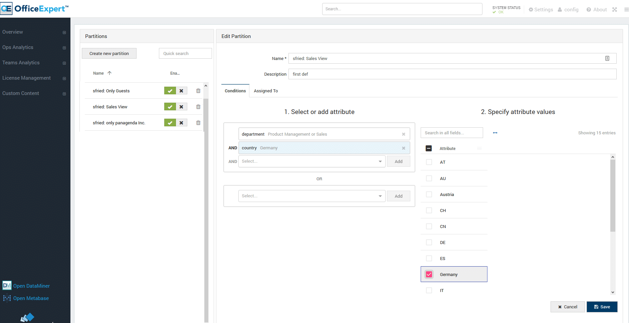Viewport: 629px width, 323px height.
Task: Click trash icon for 'sfried: Sales View'
Action: [x=198, y=107]
